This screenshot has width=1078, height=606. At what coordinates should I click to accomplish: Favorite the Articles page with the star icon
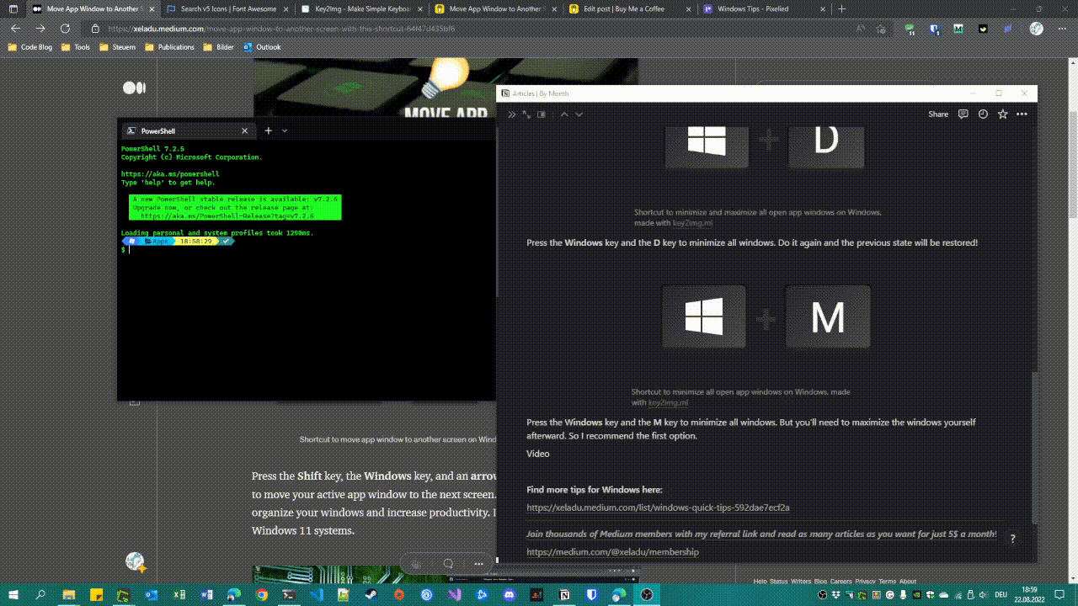1002,114
